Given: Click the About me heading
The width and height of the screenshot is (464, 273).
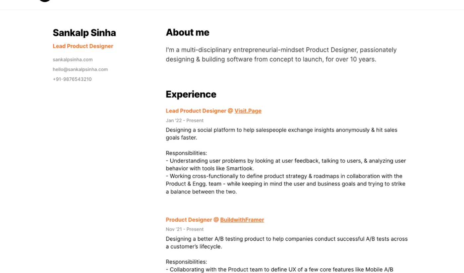Looking at the screenshot, I should pyautogui.click(x=188, y=32).
